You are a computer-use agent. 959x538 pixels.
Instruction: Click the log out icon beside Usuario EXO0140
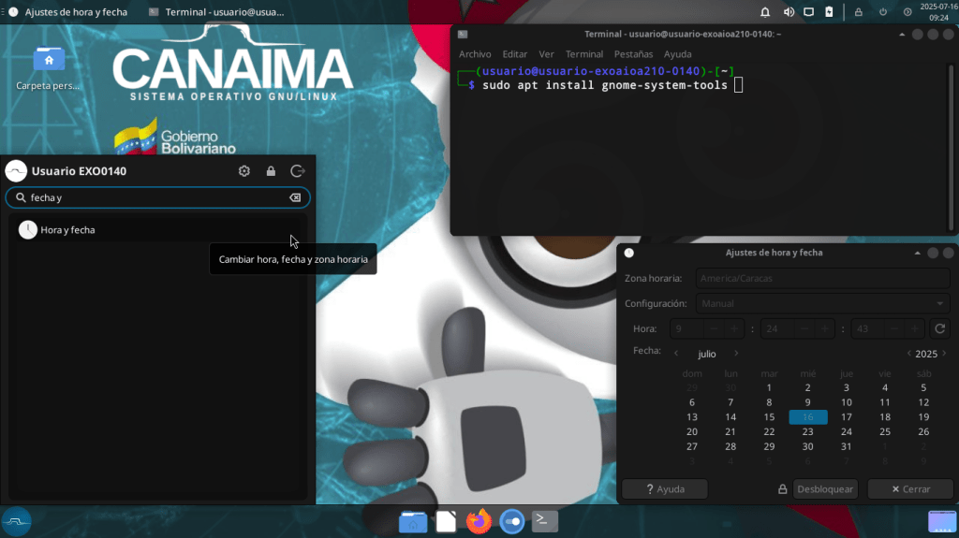coord(298,171)
